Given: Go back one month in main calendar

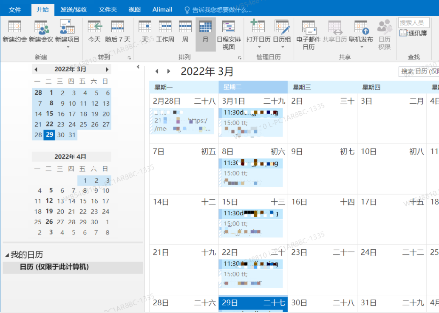Looking at the screenshot, I should [157, 71].
